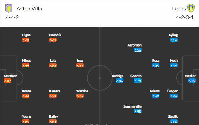Click Ayling's 6.36 rating badge
This screenshot has height=125, width=199.
pyautogui.click(x=174, y=40)
